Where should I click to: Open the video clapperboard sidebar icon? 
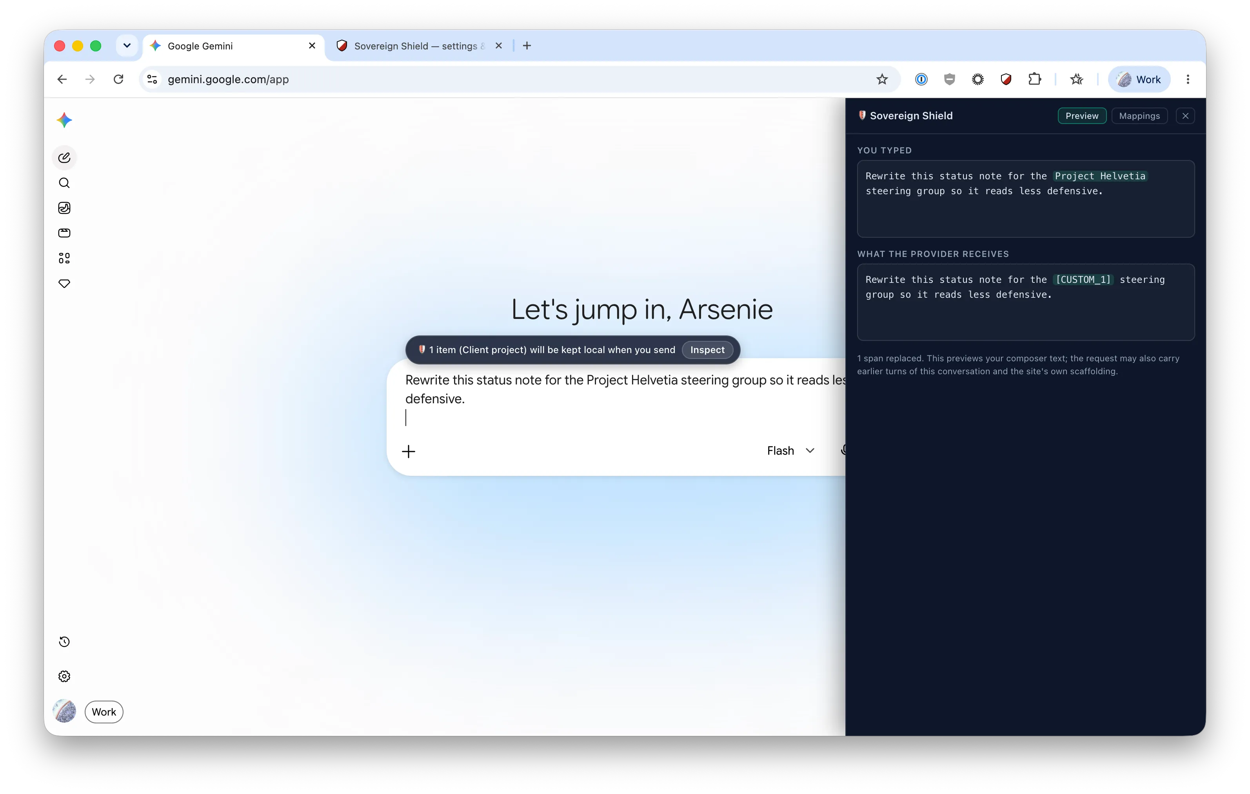click(64, 233)
